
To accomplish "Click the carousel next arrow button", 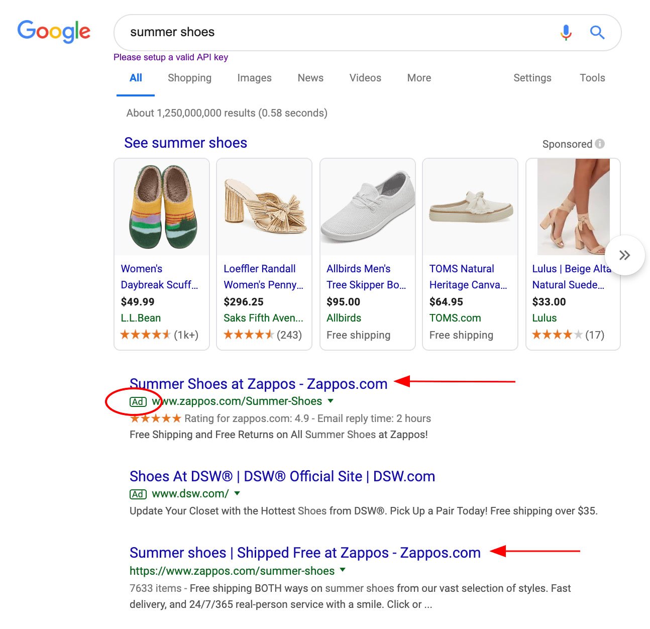I will click(x=624, y=255).
